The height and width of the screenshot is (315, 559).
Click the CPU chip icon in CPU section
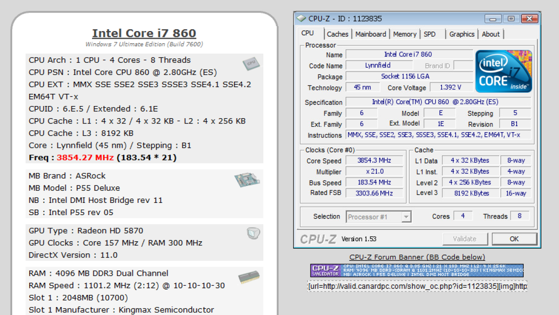pyautogui.click(x=251, y=64)
